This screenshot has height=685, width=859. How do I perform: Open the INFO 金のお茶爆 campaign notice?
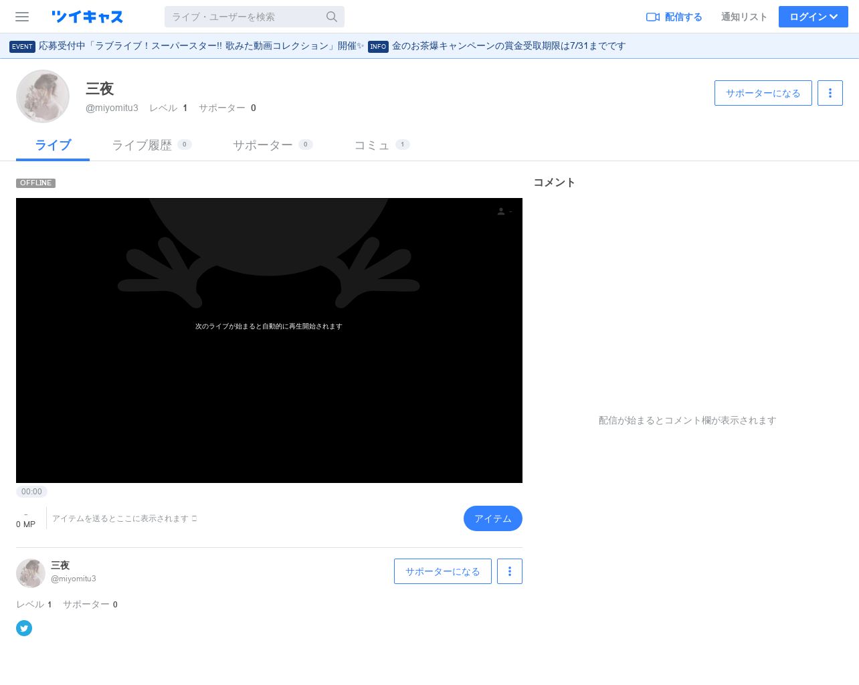click(497, 46)
